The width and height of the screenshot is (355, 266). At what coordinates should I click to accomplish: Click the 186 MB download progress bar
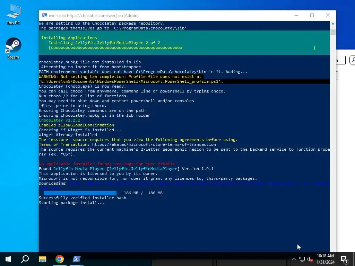pyautogui.click(x=80, y=193)
